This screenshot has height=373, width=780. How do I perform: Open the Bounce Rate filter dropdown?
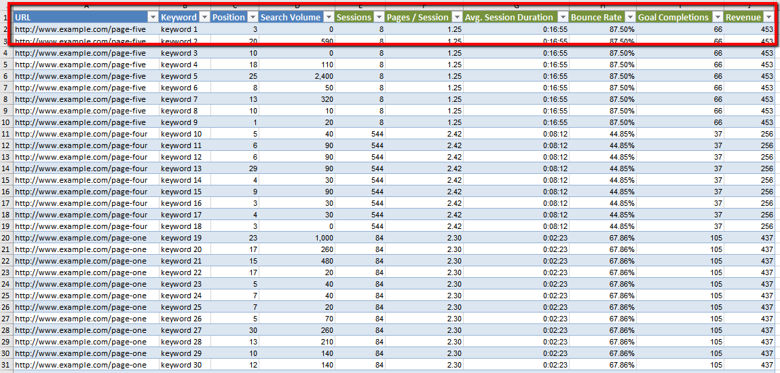(x=630, y=18)
